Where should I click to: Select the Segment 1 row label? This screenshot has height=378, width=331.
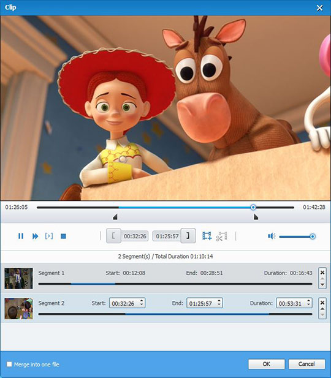pyautogui.click(x=51, y=273)
